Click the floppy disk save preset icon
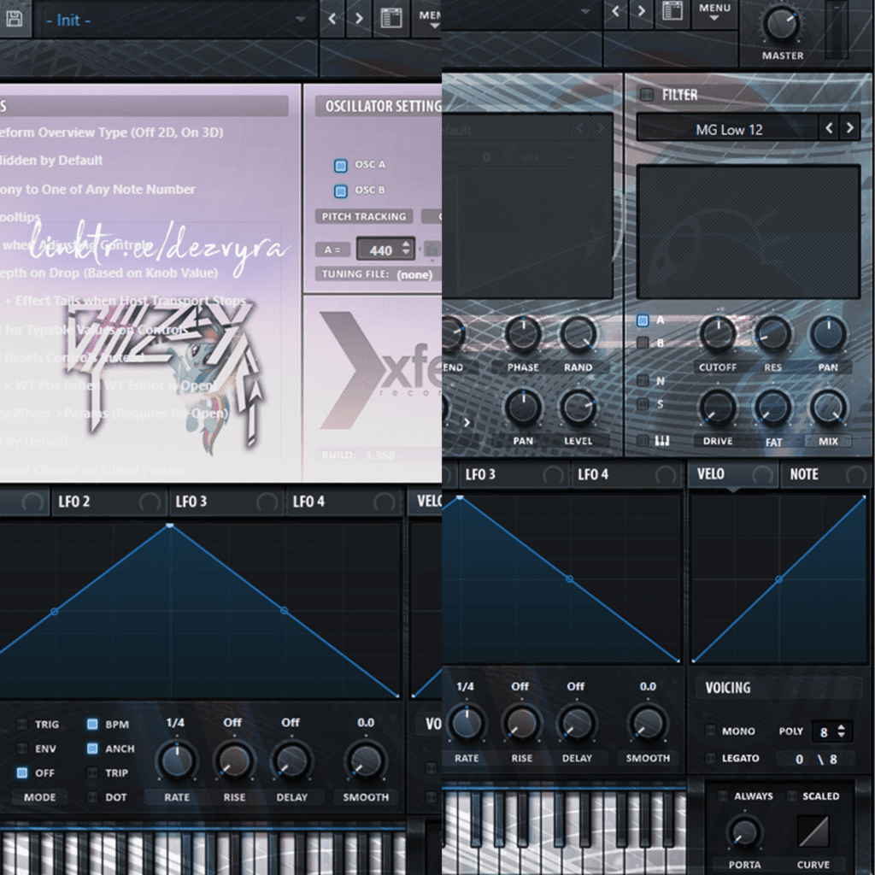 click(x=13, y=19)
